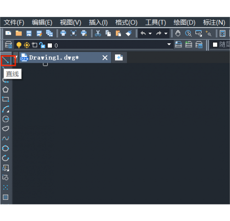Image resolution: width=230 pixels, height=221 pixels.
Task: Open the redo history dropdown arrow
Action: pos(166,34)
